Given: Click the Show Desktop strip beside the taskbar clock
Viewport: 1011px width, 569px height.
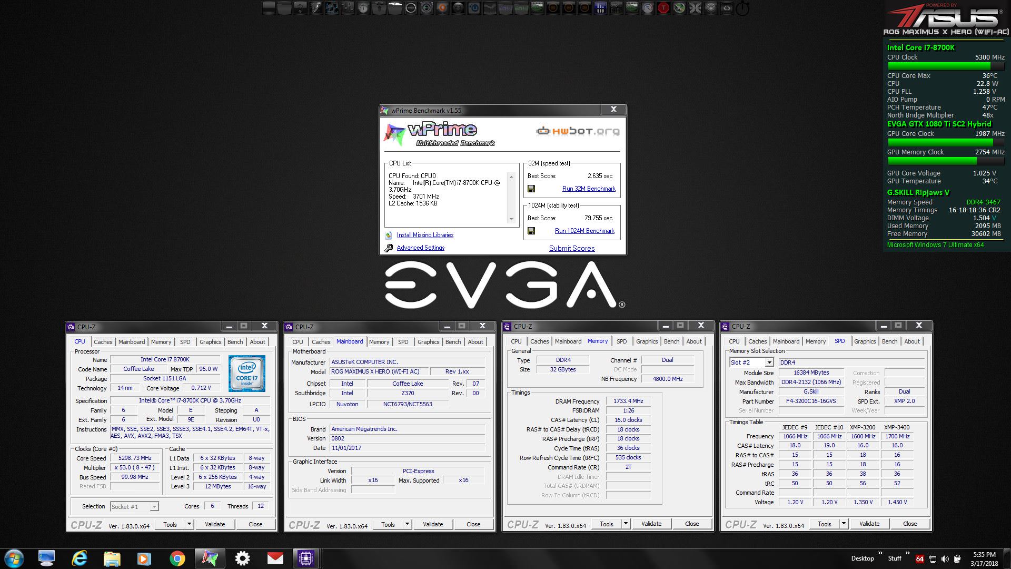Looking at the screenshot, I should (x=1007, y=558).
